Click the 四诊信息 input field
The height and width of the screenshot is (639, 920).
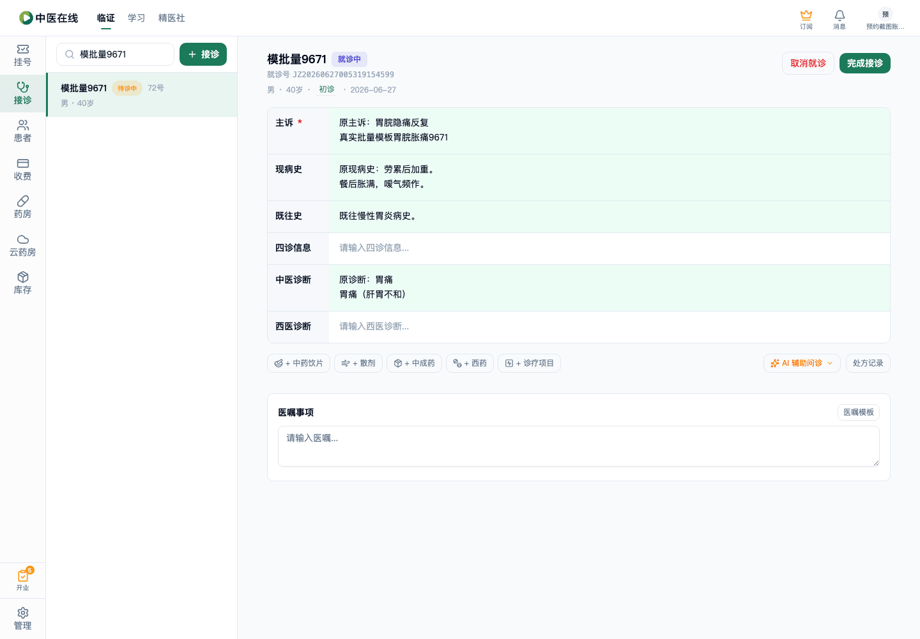(x=609, y=248)
